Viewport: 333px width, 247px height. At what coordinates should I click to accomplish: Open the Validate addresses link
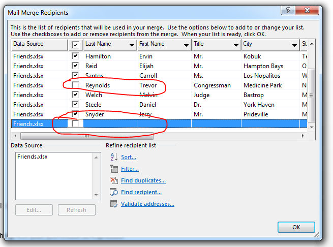[x=147, y=204]
